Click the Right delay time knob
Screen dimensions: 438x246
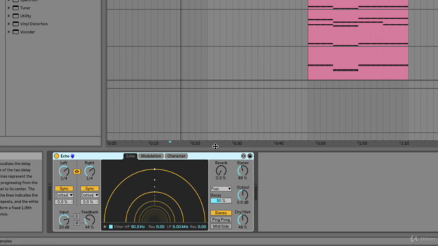[x=90, y=171]
